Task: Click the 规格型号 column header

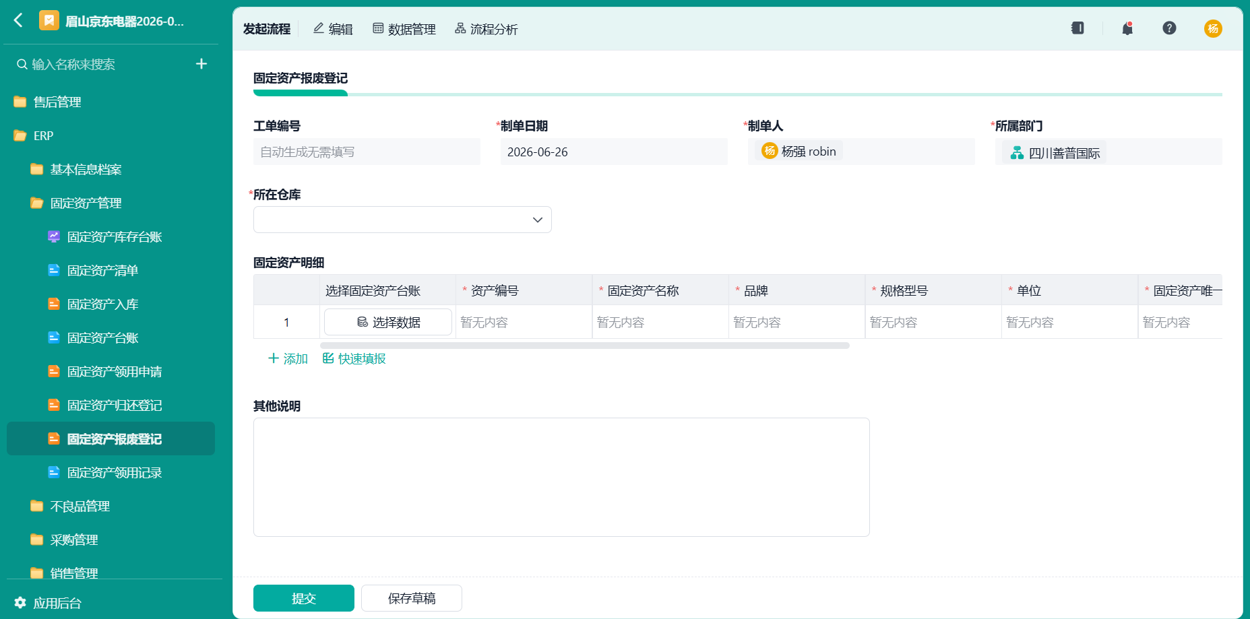Action: click(x=933, y=290)
